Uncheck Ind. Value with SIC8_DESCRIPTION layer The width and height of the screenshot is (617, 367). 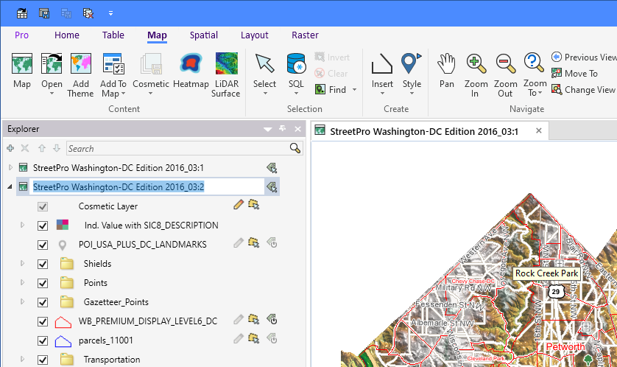pyautogui.click(x=43, y=226)
